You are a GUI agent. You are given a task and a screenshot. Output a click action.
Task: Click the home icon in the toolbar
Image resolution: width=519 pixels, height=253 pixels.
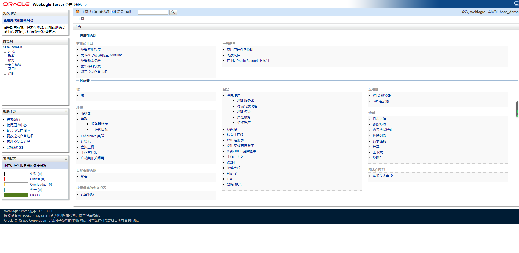(78, 12)
